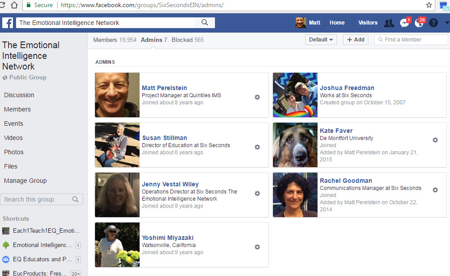Open the notifications globe icon
This screenshot has width=450, height=276.
click(x=419, y=23)
